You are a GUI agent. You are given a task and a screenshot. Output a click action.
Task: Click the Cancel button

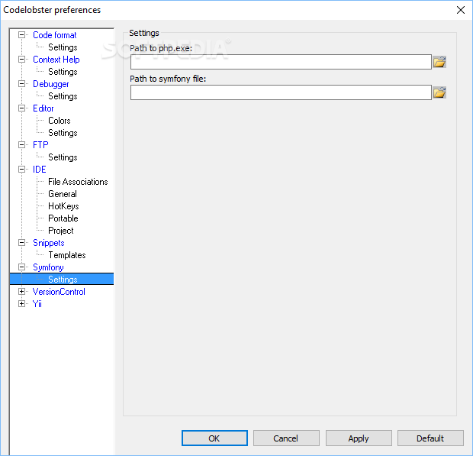point(286,438)
